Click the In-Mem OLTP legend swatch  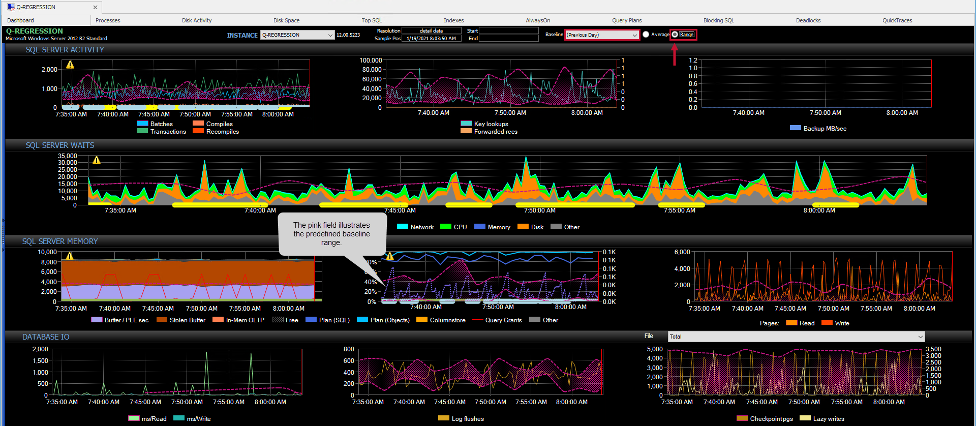click(x=218, y=320)
